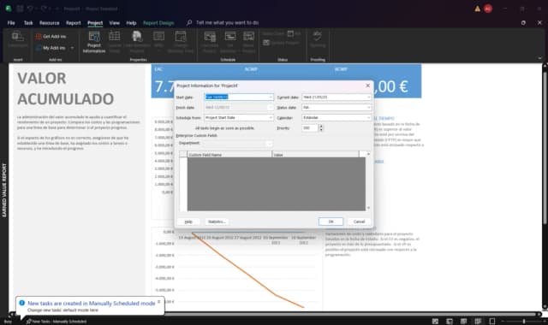The image size is (548, 325).
Task: Click the Cancel button in dialog
Action: [359, 222]
